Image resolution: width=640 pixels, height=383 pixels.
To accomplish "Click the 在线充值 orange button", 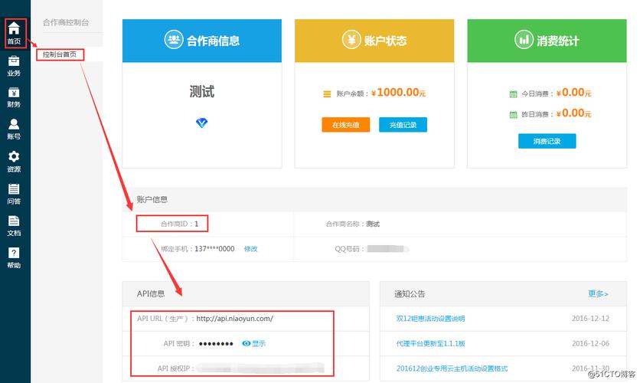I will (x=346, y=125).
